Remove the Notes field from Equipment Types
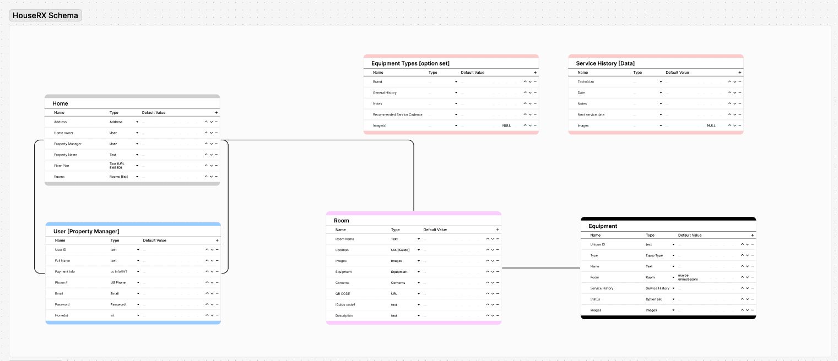The width and height of the screenshot is (838, 361). pos(535,103)
